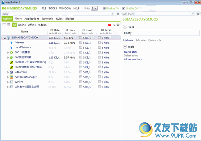Viewport: 201px width, 141px height.
Task: Expand the Windows 服务主进程 node
Action: 8,87
